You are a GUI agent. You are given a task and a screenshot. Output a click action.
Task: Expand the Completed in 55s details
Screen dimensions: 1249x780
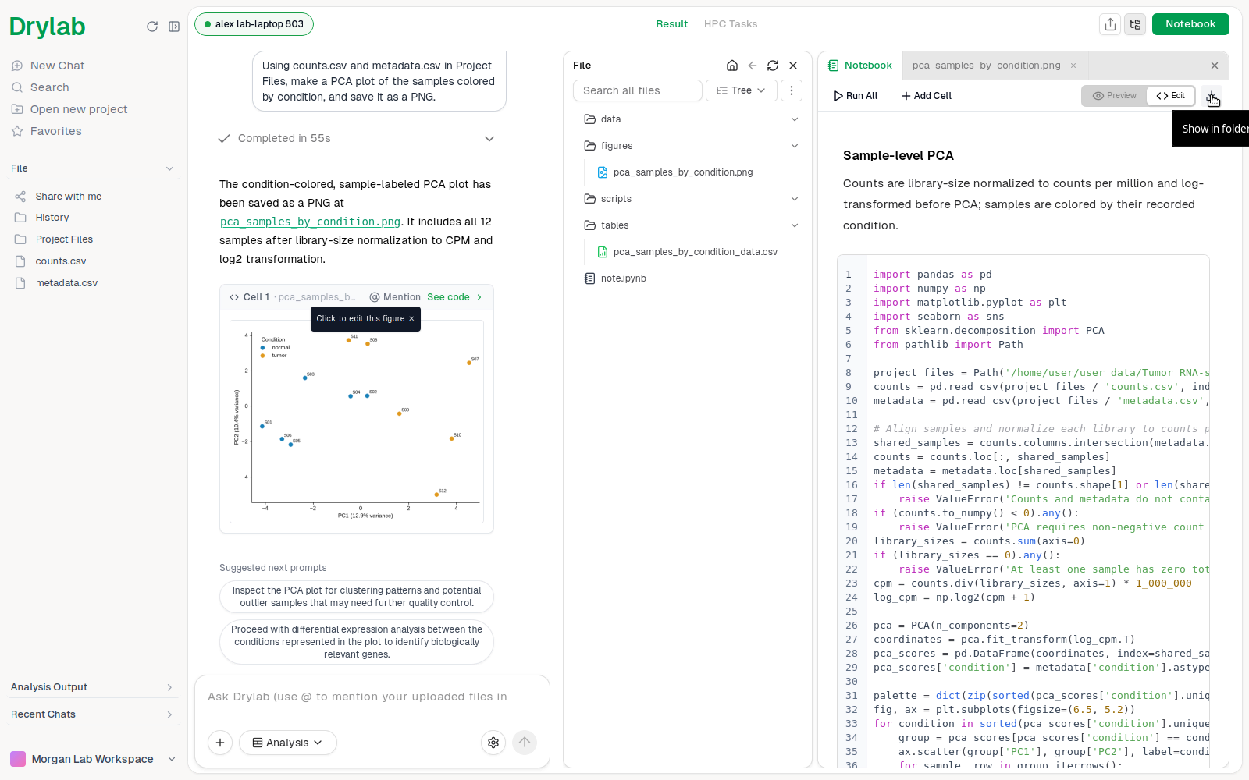click(489, 139)
